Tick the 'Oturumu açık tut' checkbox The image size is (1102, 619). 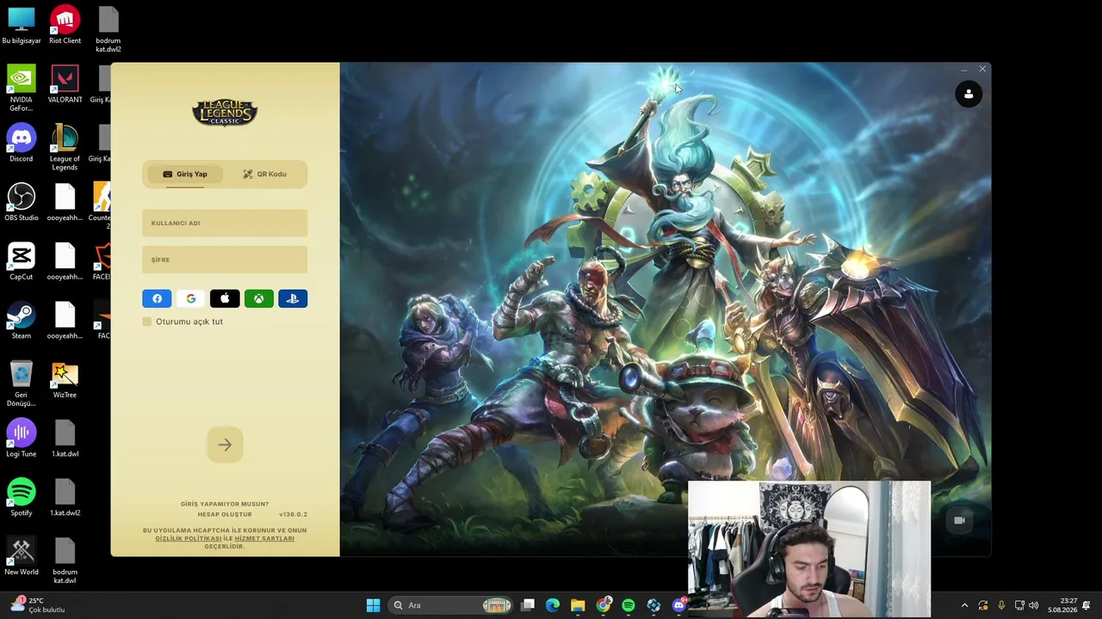point(147,322)
